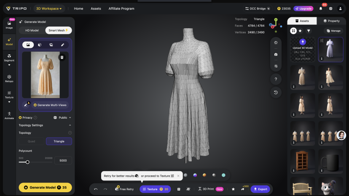The width and height of the screenshot is (349, 196).
Task: Select Quad topology option
Action: coord(32,141)
